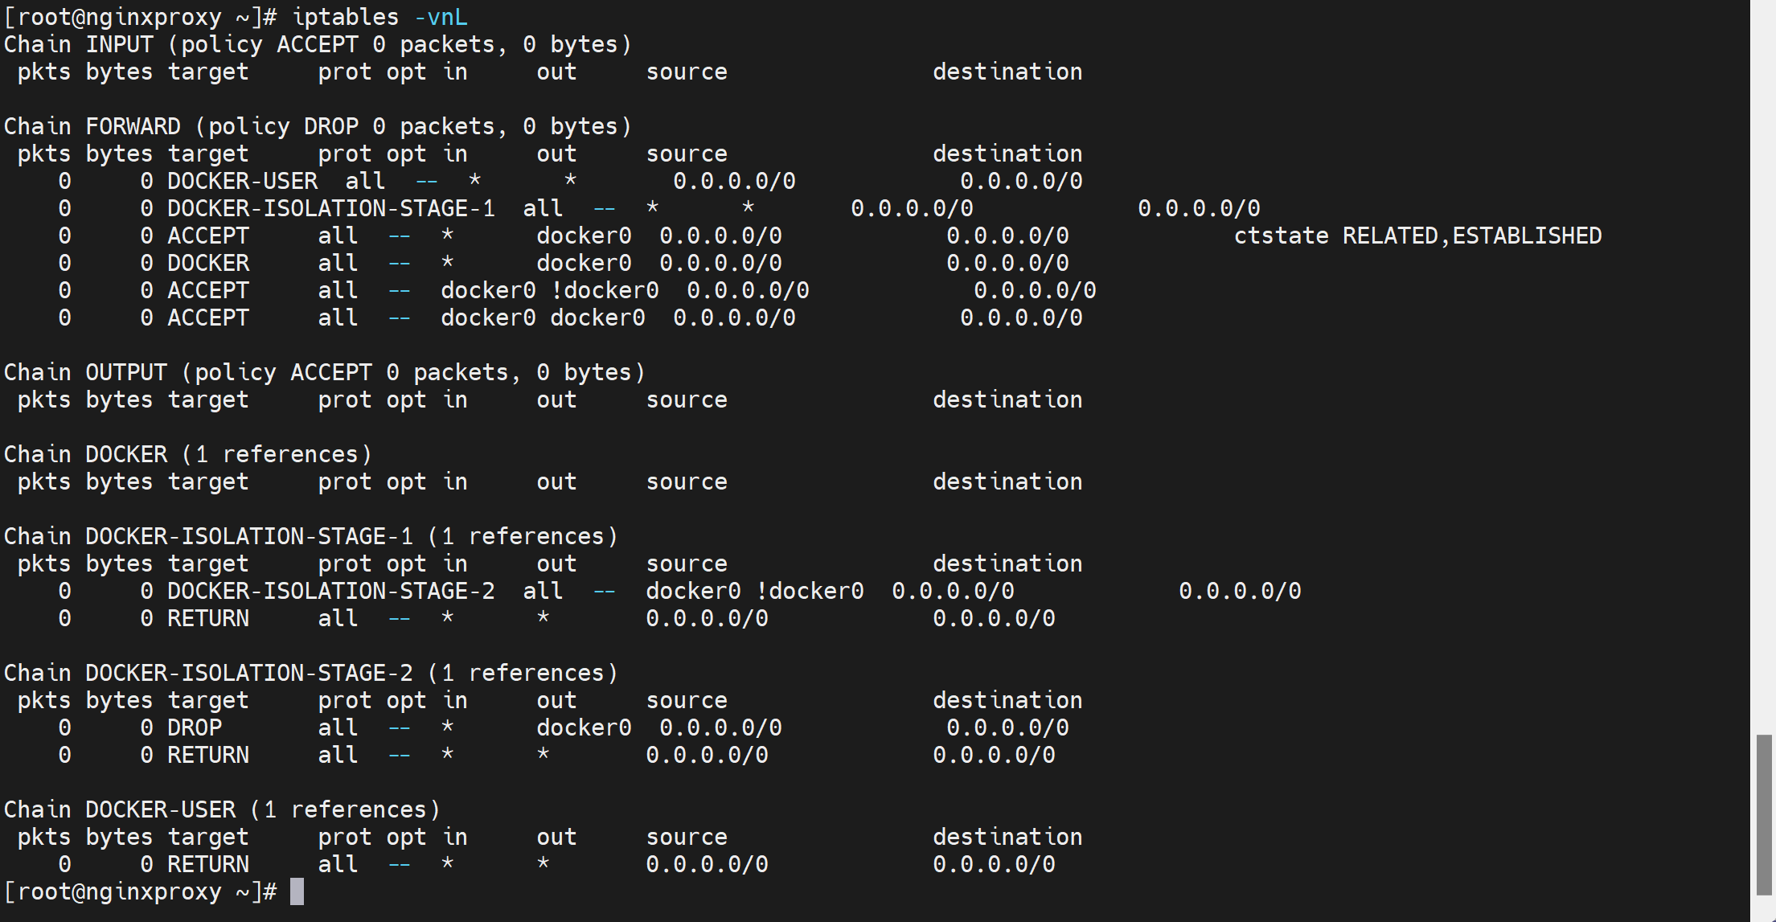Click the 'Chain INPUT' heading text
The width and height of the screenshot is (1776, 922).
[x=78, y=44]
